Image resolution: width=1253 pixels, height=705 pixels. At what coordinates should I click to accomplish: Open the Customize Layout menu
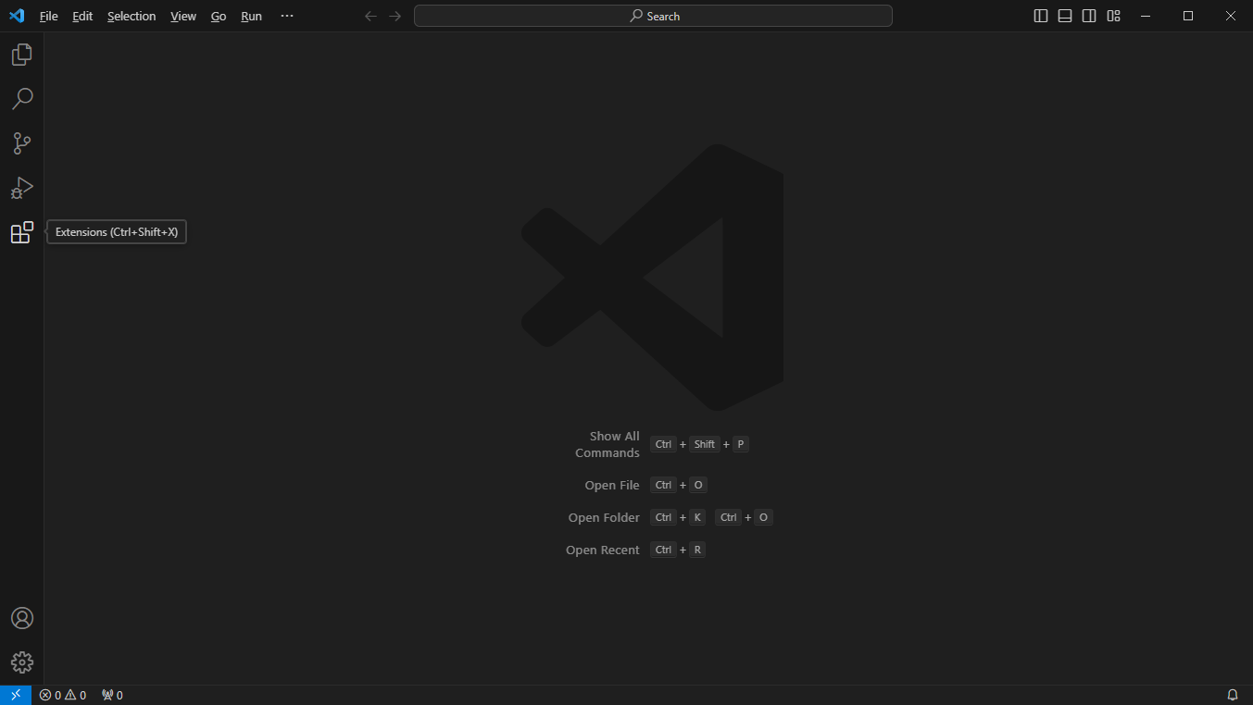pyautogui.click(x=1114, y=16)
